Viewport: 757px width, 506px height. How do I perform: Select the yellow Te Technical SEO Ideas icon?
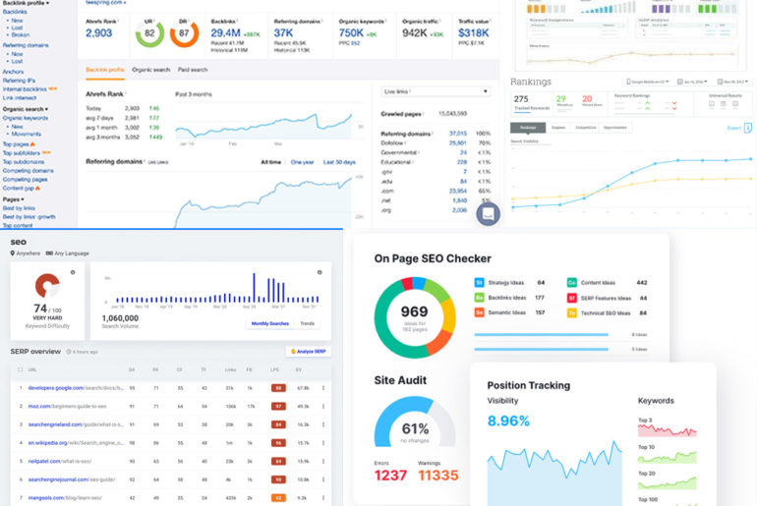pos(571,312)
